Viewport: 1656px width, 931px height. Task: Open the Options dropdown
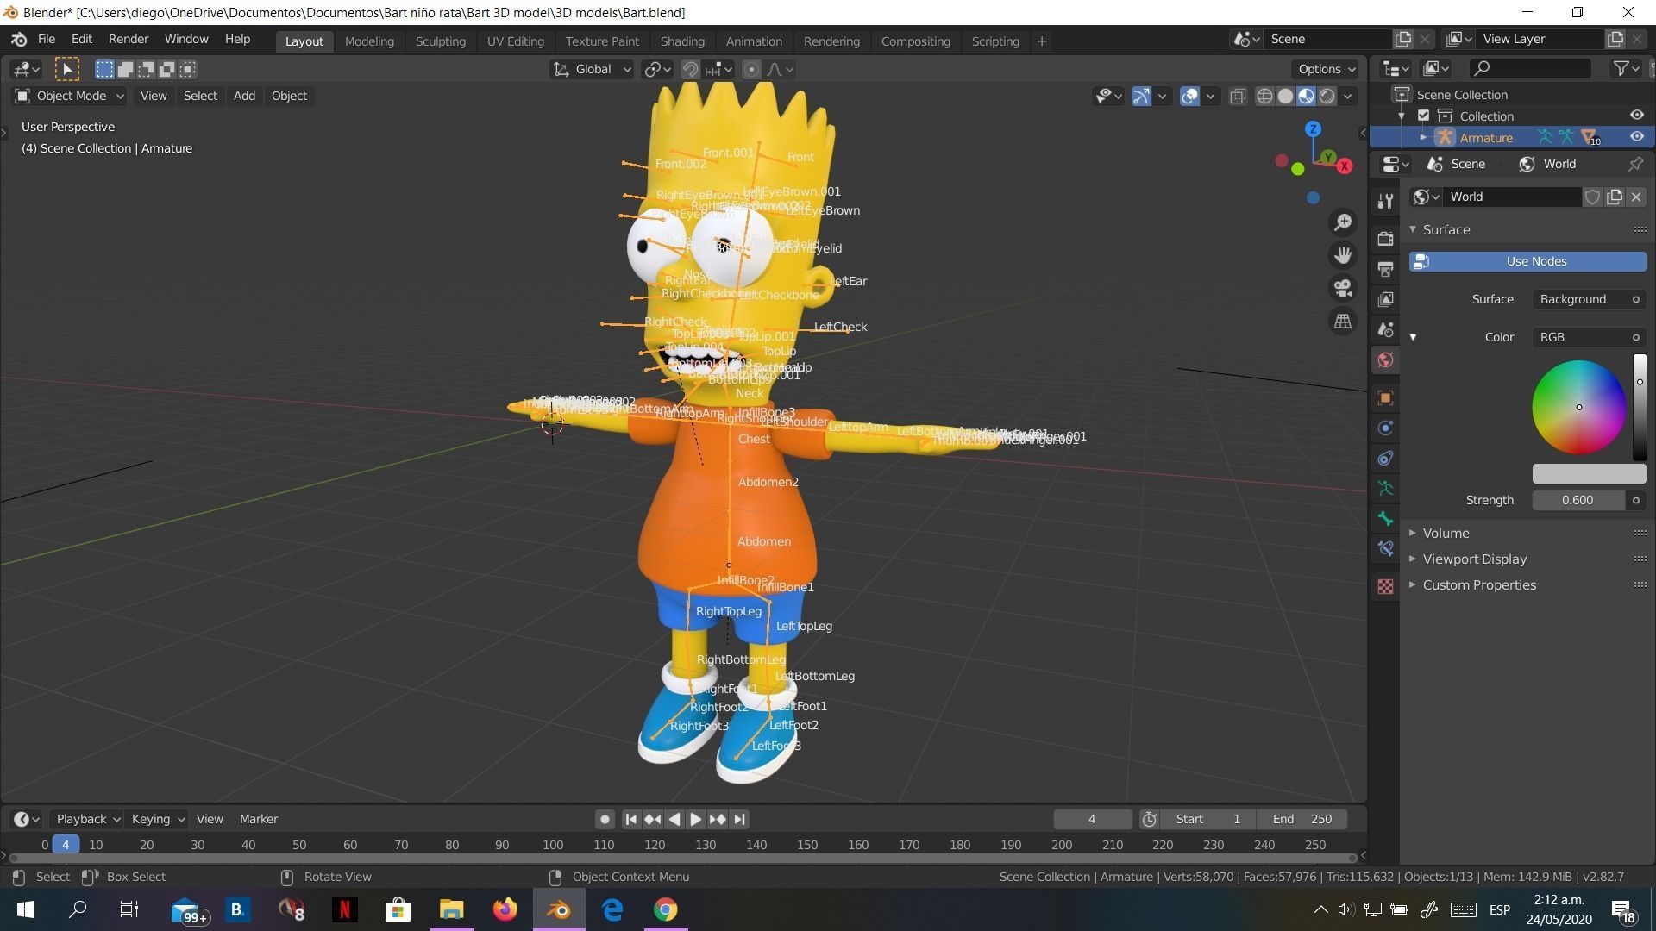tap(1327, 69)
